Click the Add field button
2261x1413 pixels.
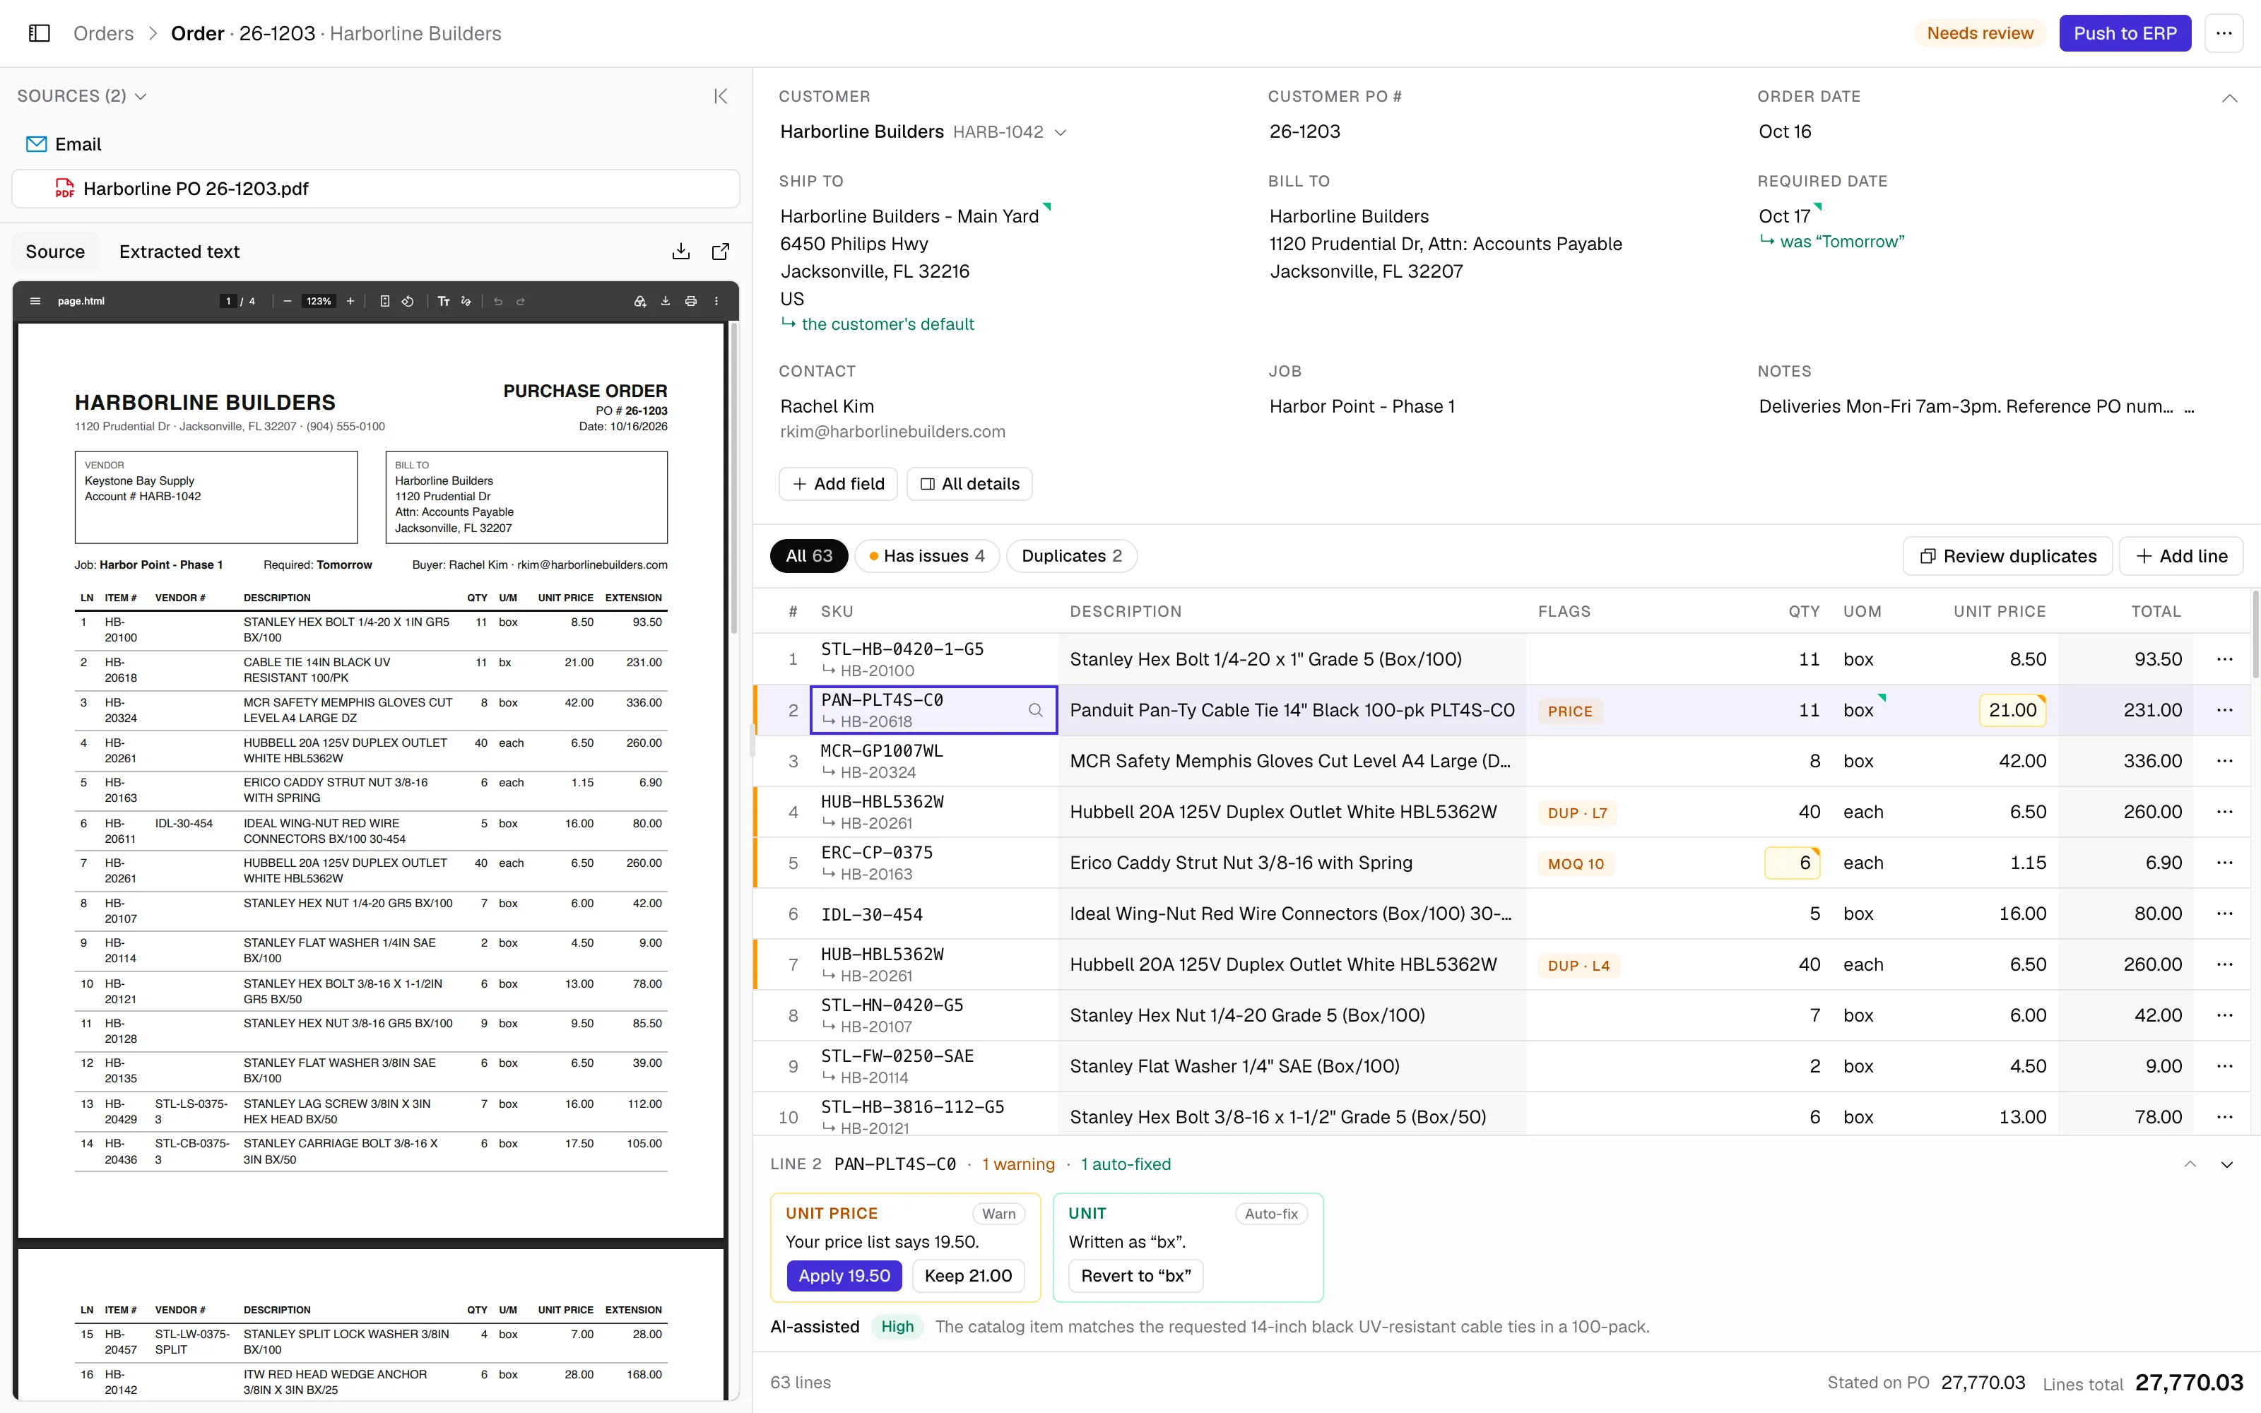838,484
